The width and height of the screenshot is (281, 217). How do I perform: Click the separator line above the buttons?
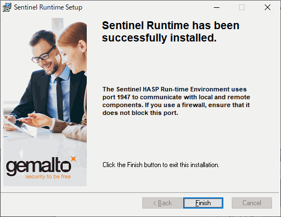139,192
